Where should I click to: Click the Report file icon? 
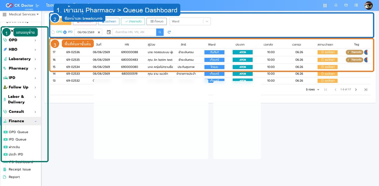click(4, 177)
